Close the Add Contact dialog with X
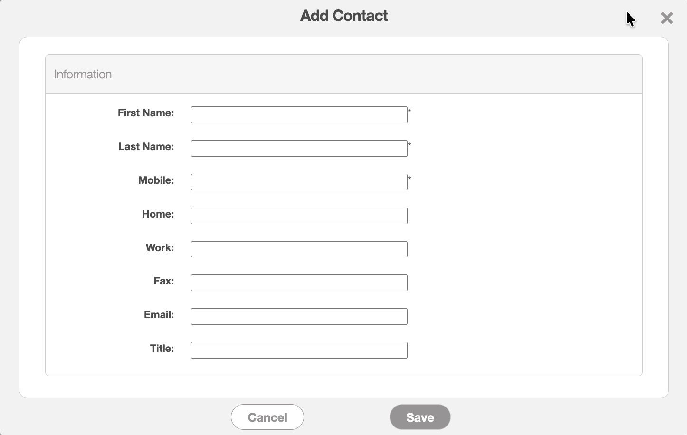 tap(667, 18)
